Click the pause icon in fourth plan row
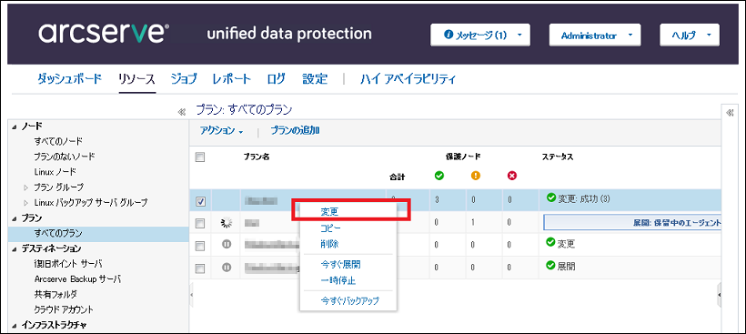 227,268
